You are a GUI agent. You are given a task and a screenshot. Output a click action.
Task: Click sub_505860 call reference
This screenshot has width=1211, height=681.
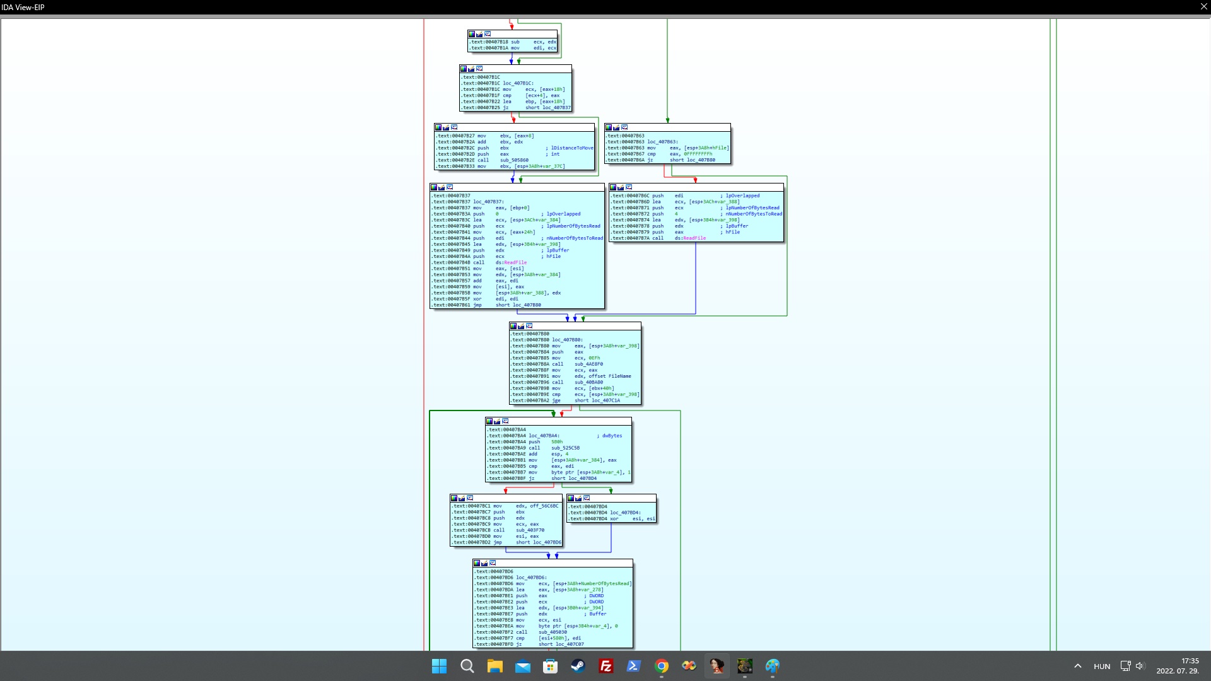coord(514,160)
